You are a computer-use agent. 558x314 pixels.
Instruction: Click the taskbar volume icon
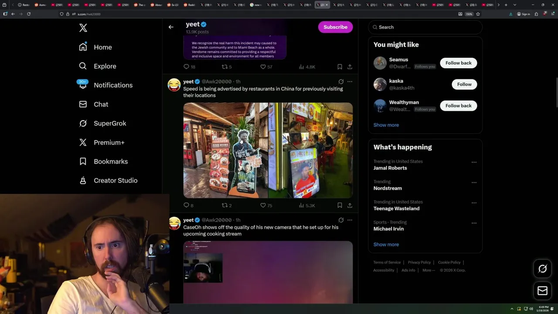[531, 309]
